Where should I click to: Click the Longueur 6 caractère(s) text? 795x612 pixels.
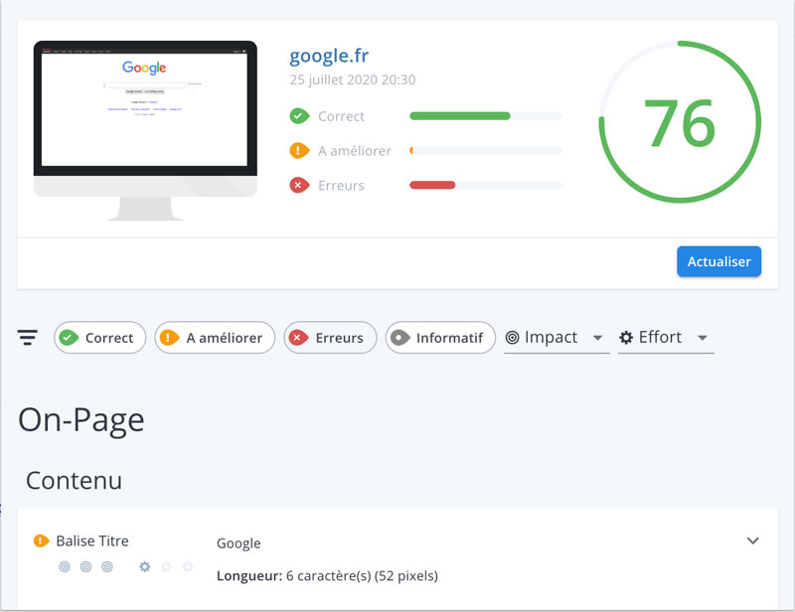point(327,576)
